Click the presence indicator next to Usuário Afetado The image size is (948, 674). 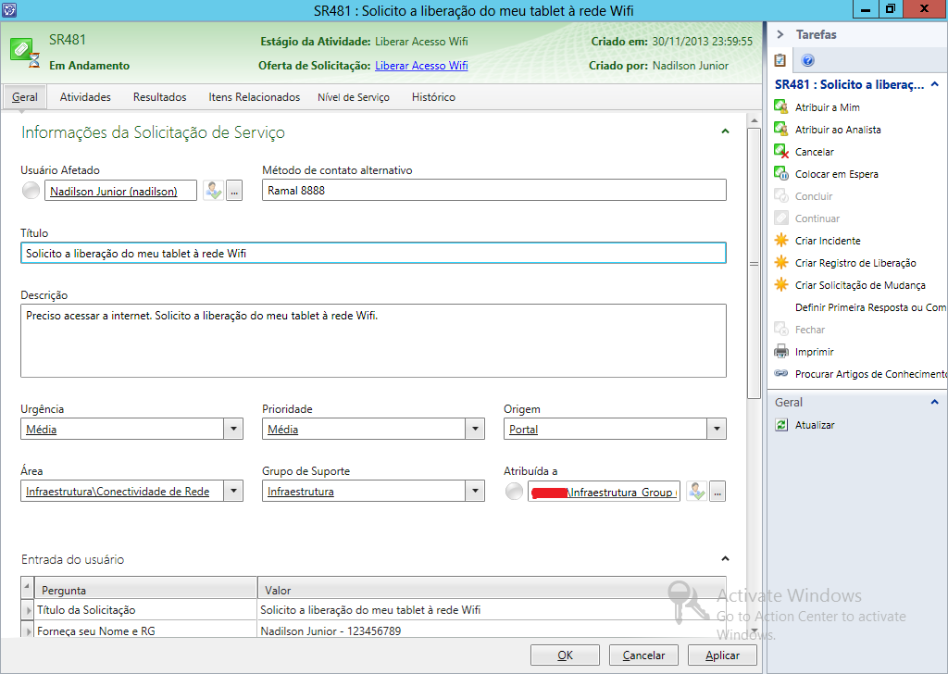31,191
